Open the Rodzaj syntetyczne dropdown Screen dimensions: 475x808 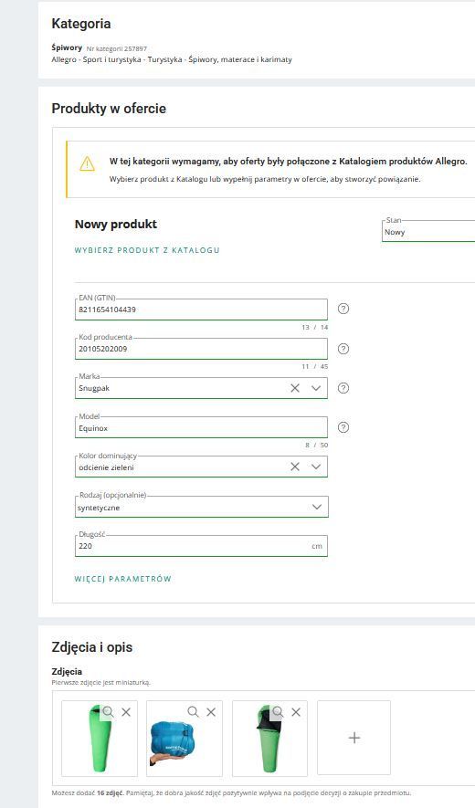tap(201, 507)
